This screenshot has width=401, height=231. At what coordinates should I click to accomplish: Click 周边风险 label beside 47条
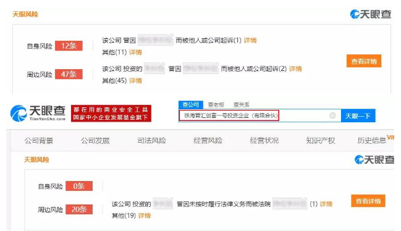click(x=40, y=75)
